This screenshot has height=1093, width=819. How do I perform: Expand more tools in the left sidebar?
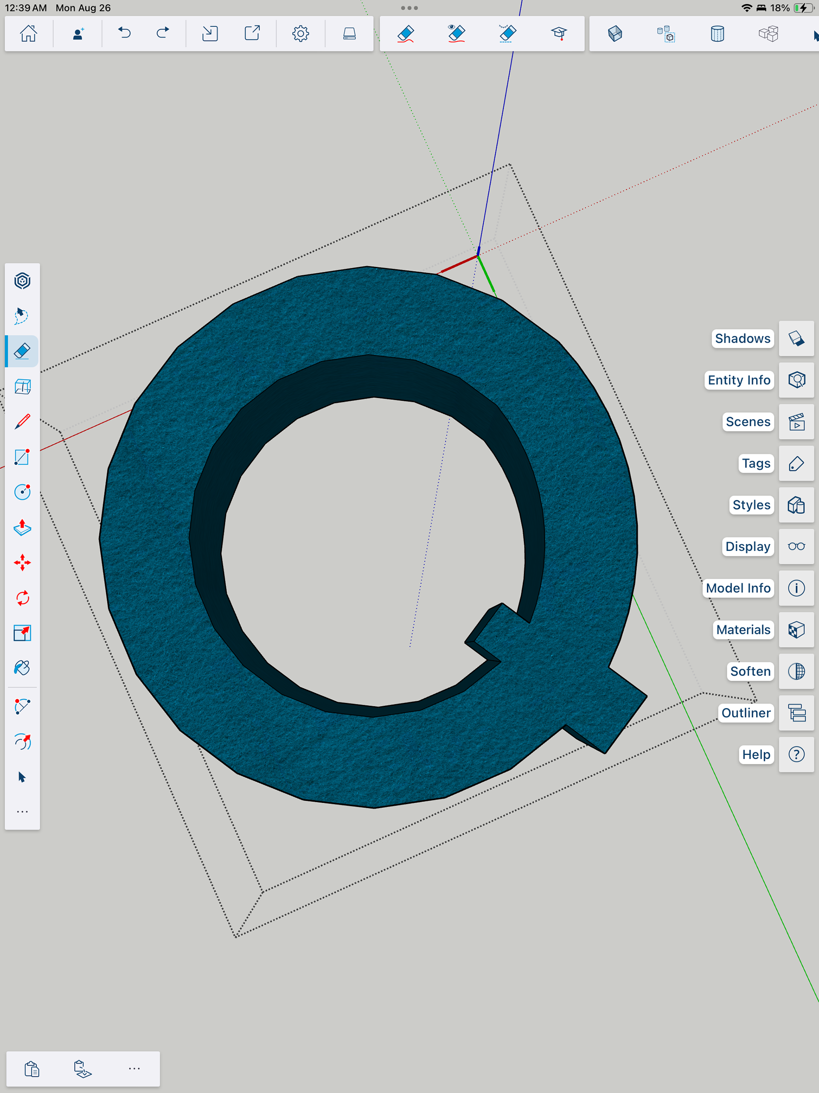22,812
